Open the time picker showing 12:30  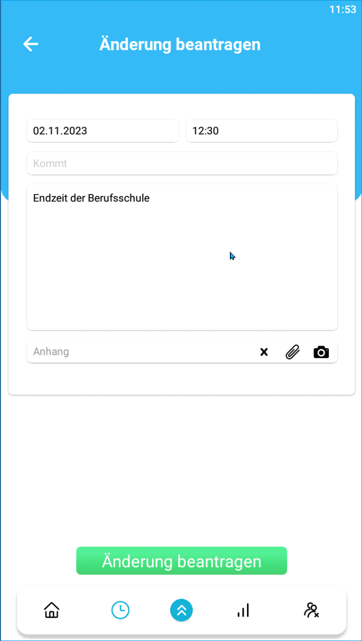coord(262,131)
